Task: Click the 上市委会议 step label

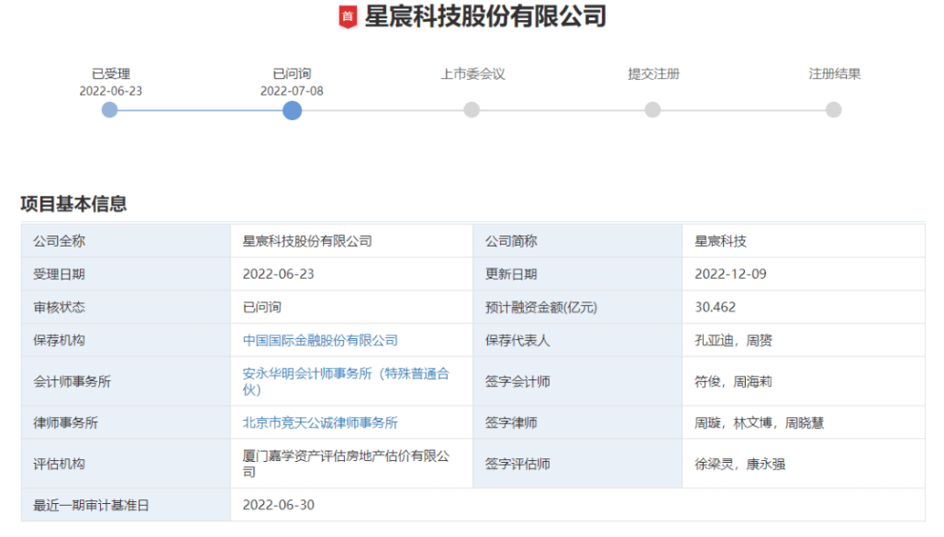Action: coord(472,74)
